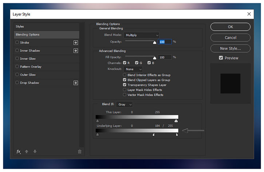Open the Blend If Gray dropdown
The height and width of the screenshot is (172, 264).
point(125,105)
